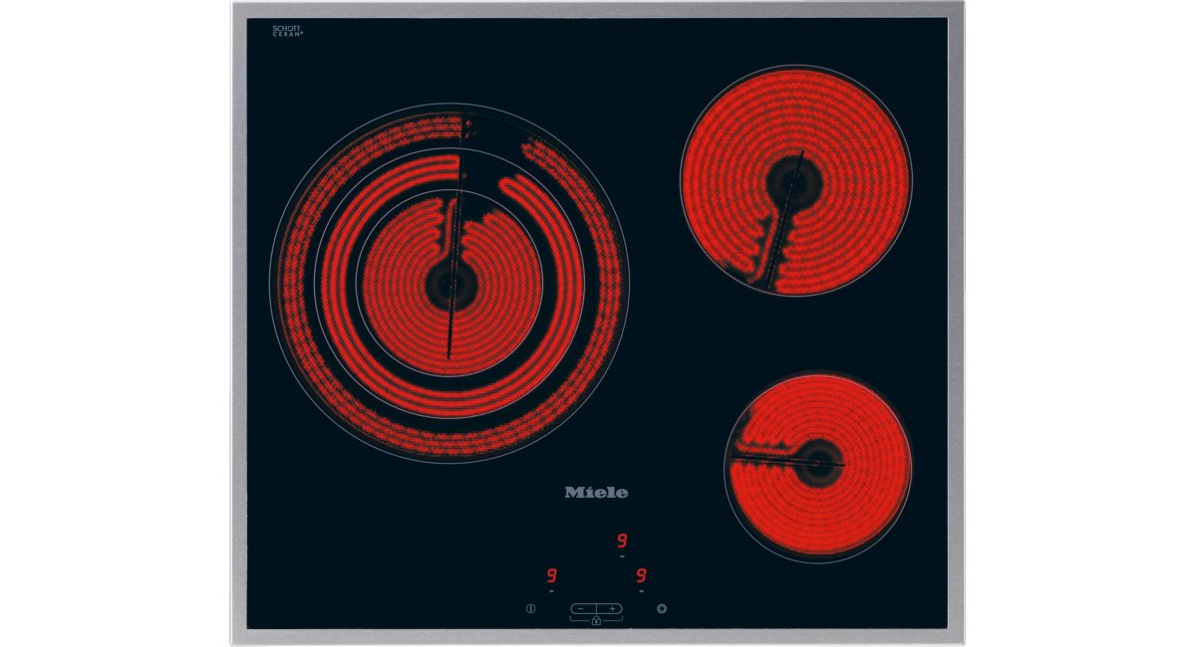
Task: Click the SCHOTT CERAN logo
Action: 287,33
